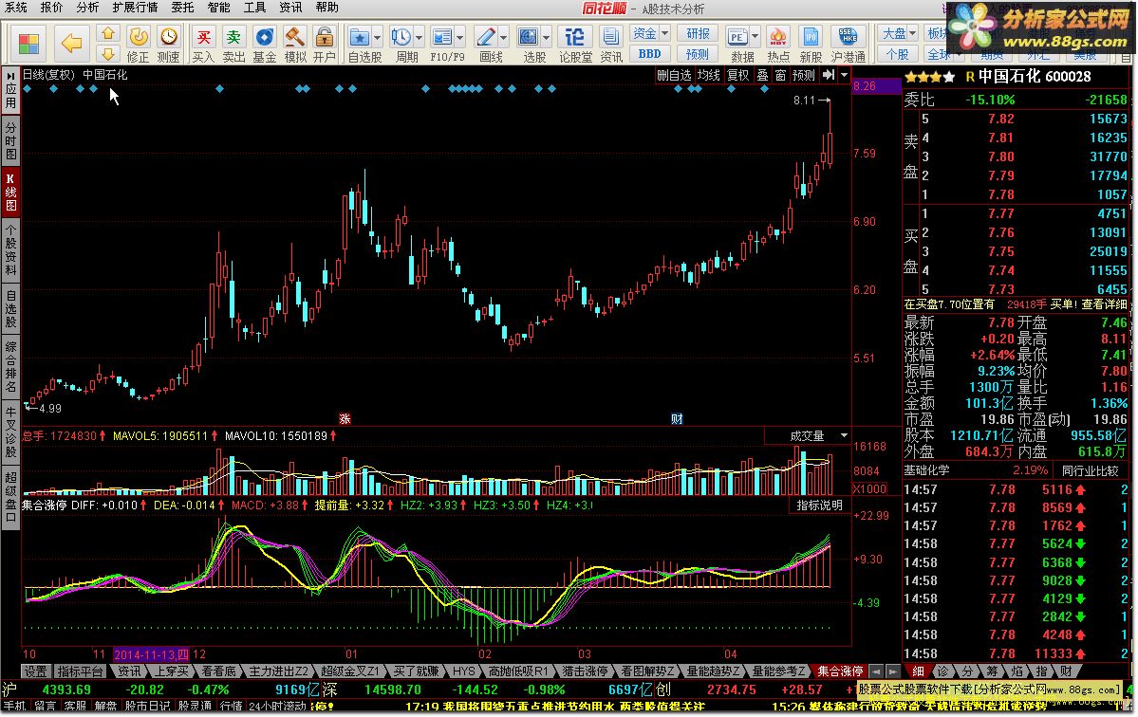The width and height of the screenshot is (1138, 717).
Task: Click the 股市日记 status bar entry
Action: 147,707
